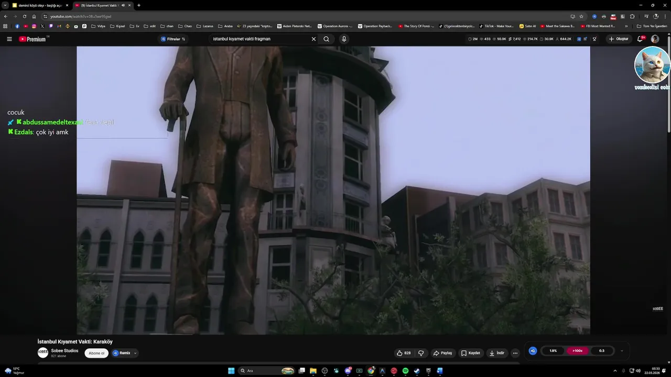Open the account avatar menu
Screen dimensions: 671x377
655,39
